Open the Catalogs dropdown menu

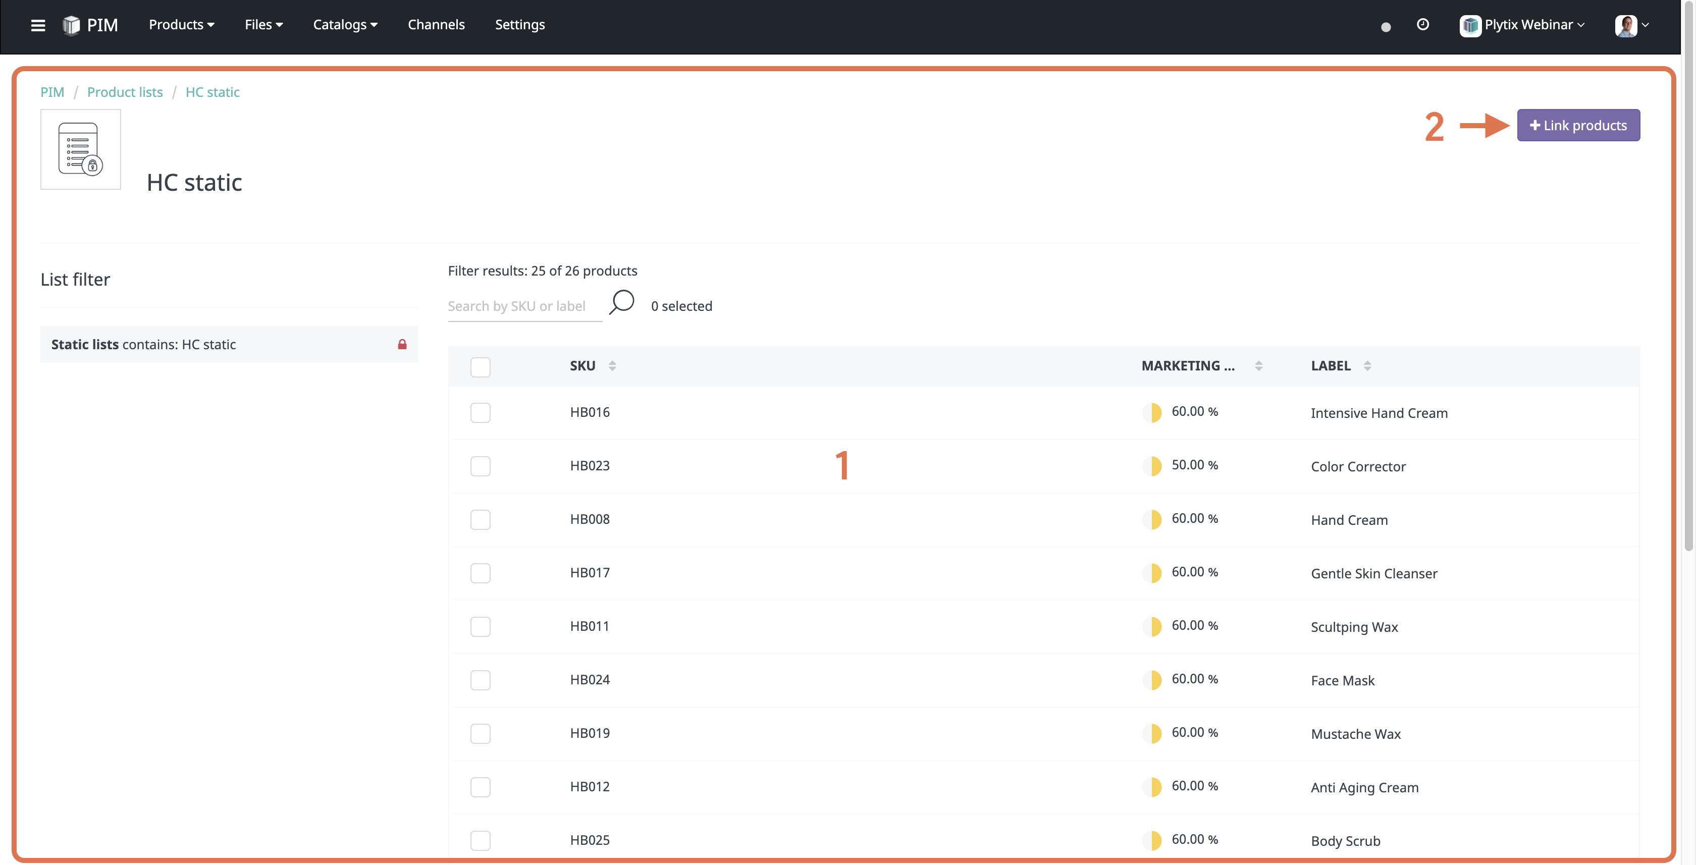[345, 24]
